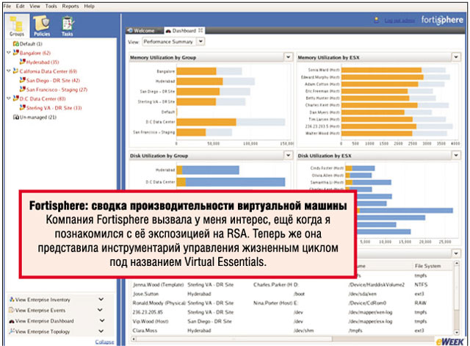Screen dimensions: 470x346
Task: Click the /Device/HarddiskVolume2 cell
Action: click(377, 285)
